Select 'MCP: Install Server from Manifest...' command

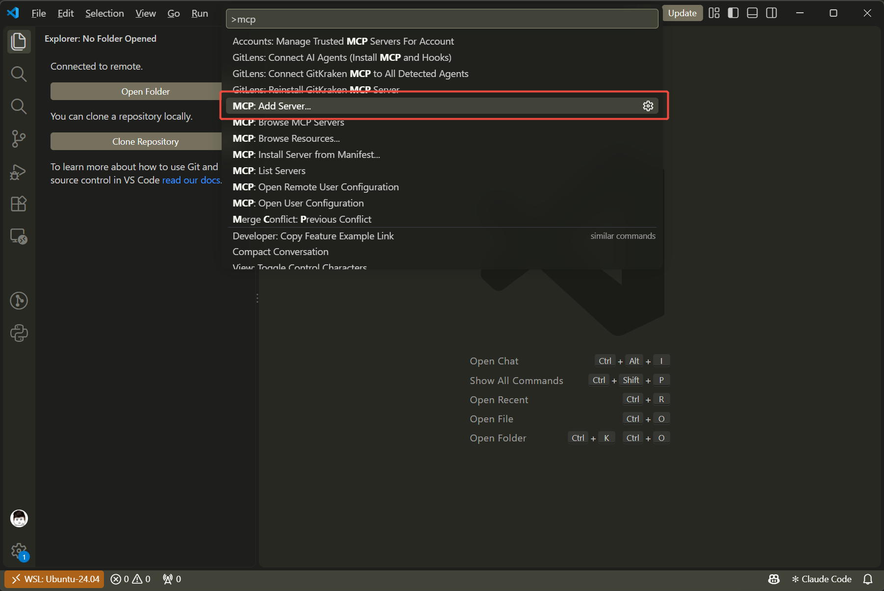[x=442, y=154]
